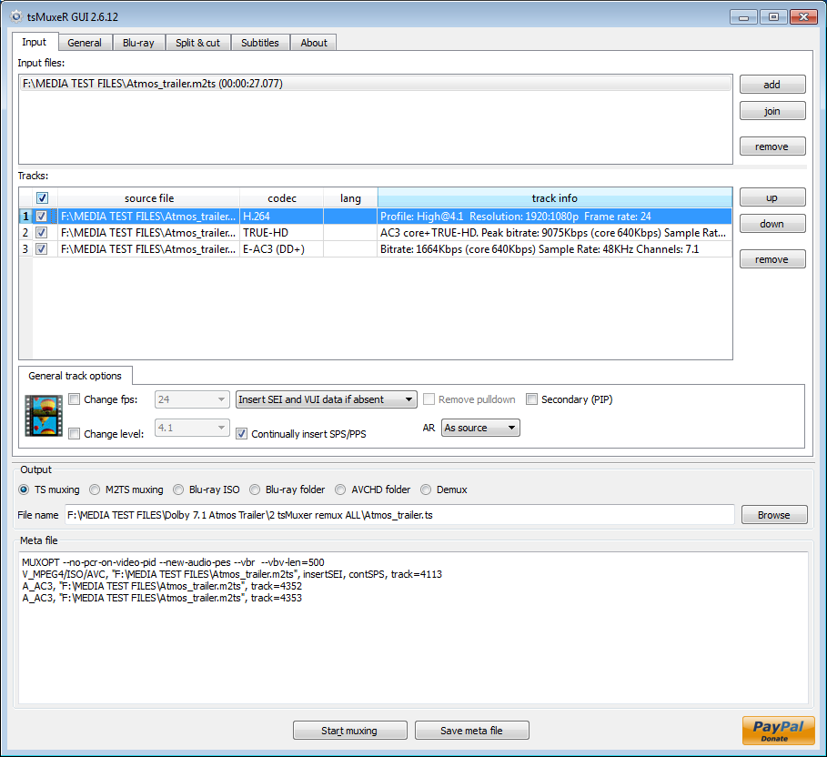Move track up with the up button

point(772,197)
